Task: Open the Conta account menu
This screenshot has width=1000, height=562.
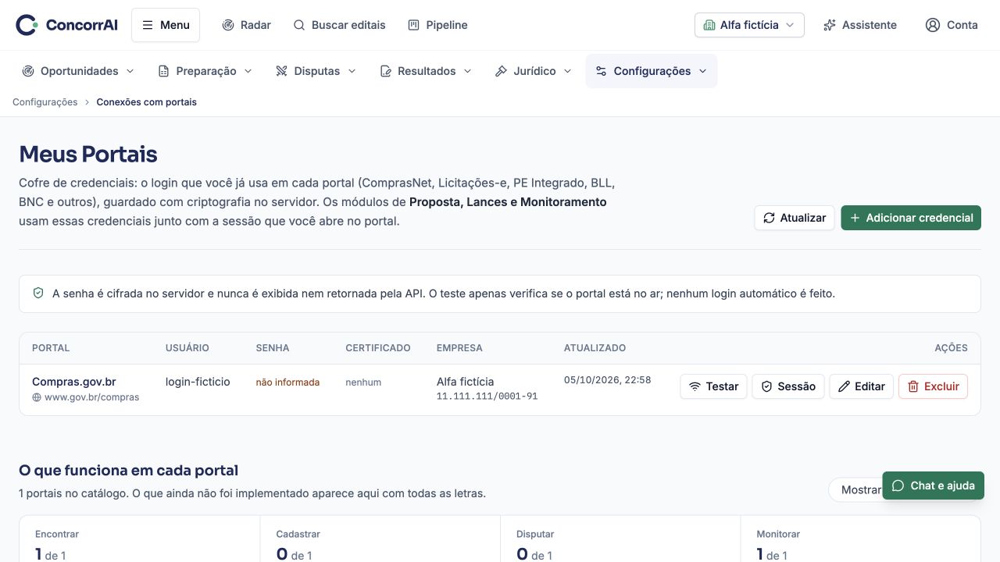Action: click(x=952, y=25)
